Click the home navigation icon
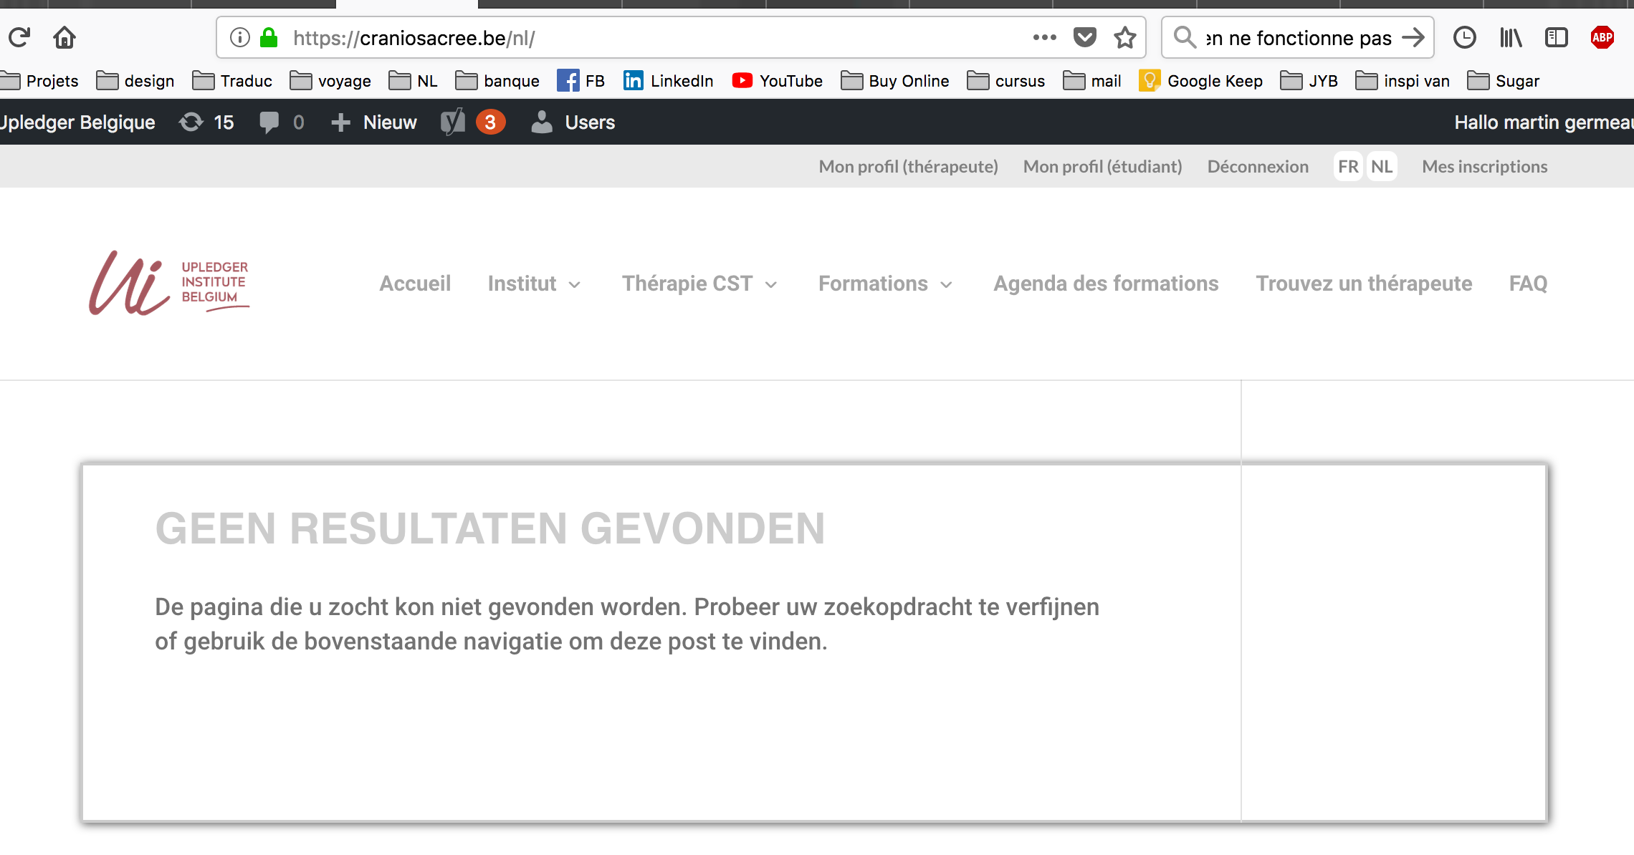Image resolution: width=1634 pixels, height=855 pixels. (x=68, y=38)
